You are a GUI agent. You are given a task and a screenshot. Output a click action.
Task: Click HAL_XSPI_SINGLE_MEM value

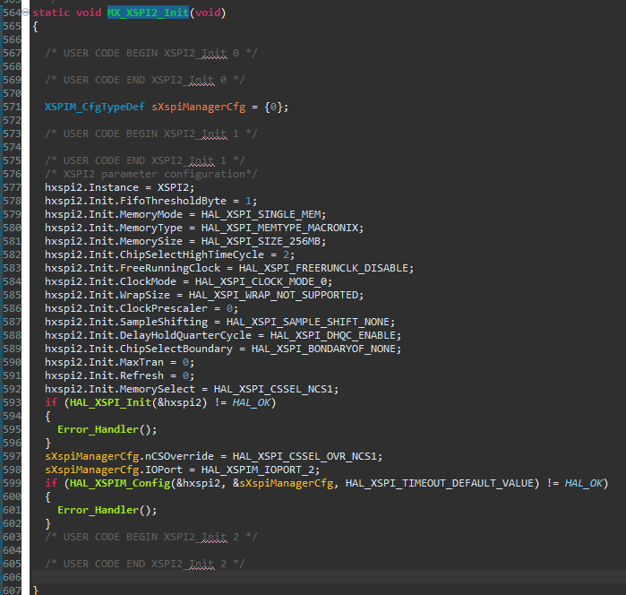[x=263, y=214]
